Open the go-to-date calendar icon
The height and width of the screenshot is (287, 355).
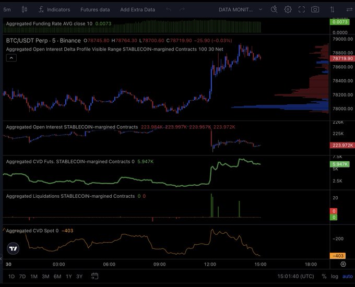(x=94, y=276)
